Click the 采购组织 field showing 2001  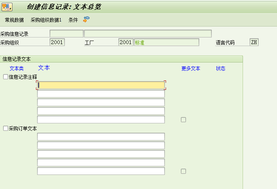(x=57, y=42)
